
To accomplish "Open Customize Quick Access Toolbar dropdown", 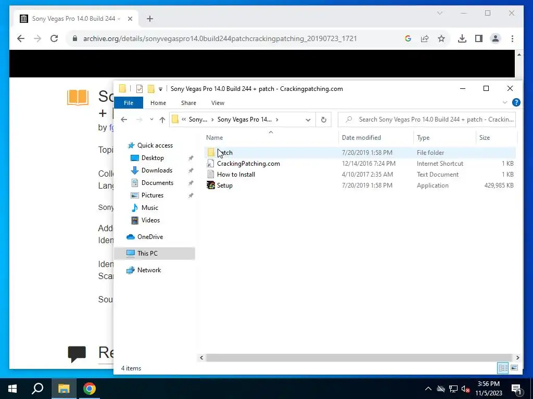I will pos(160,89).
